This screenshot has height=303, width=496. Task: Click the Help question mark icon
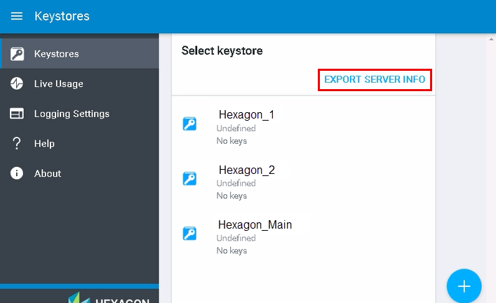click(x=17, y=144)
